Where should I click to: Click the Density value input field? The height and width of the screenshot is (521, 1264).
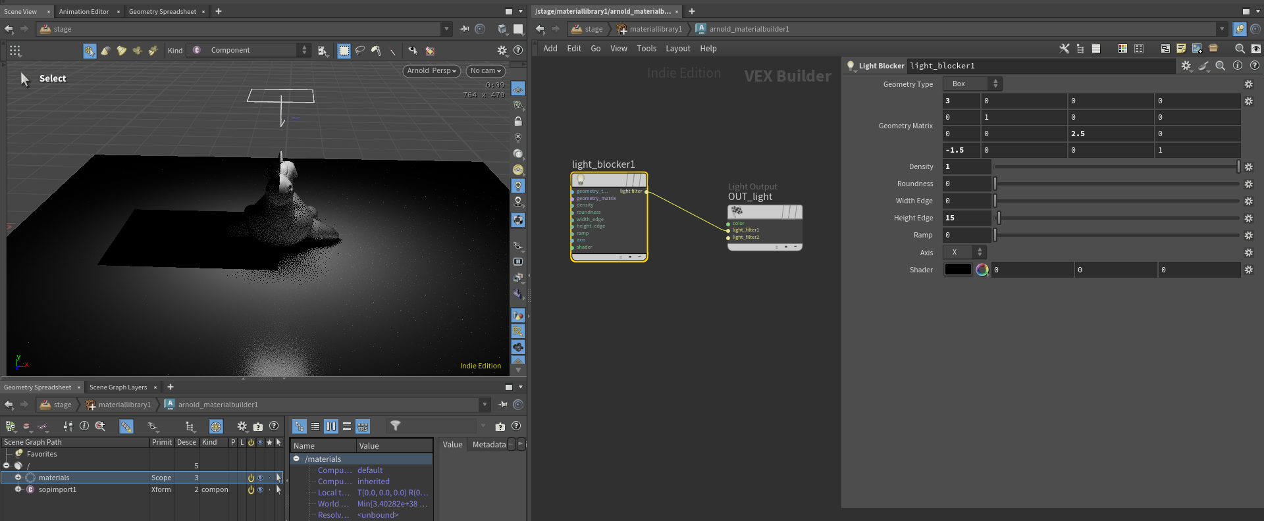click(x=966, y=167)
